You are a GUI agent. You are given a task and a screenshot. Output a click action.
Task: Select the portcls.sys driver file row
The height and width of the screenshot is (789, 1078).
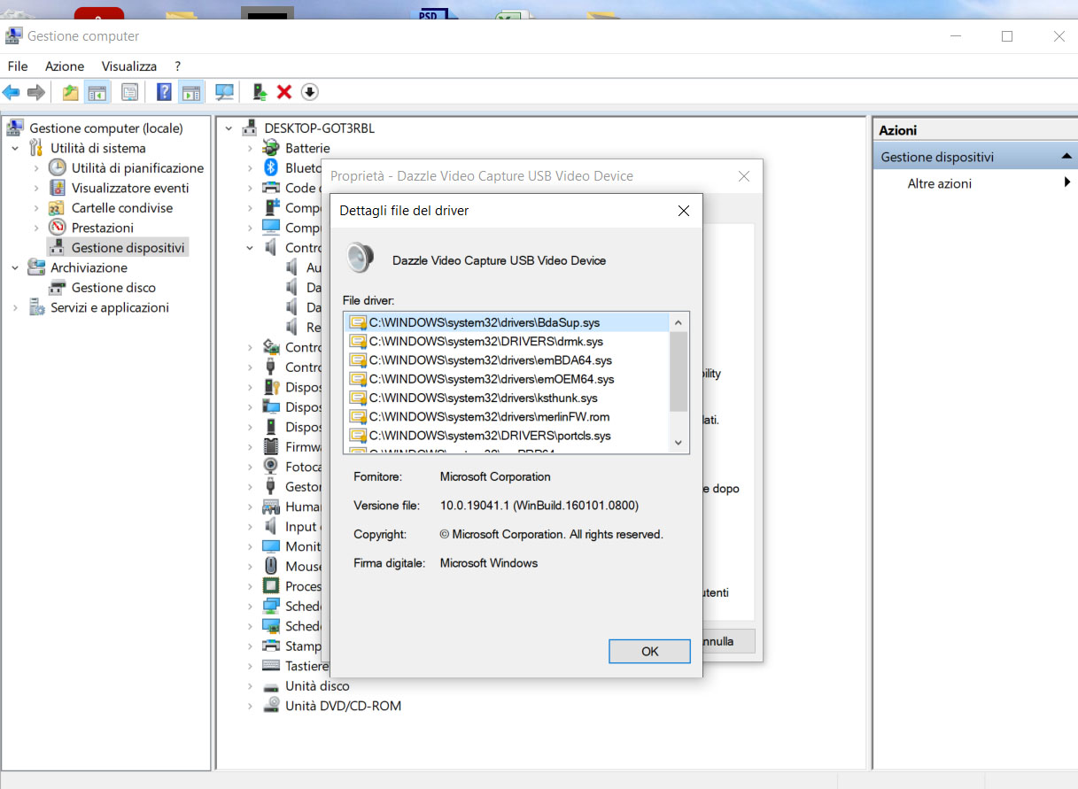tap(507, 436)
